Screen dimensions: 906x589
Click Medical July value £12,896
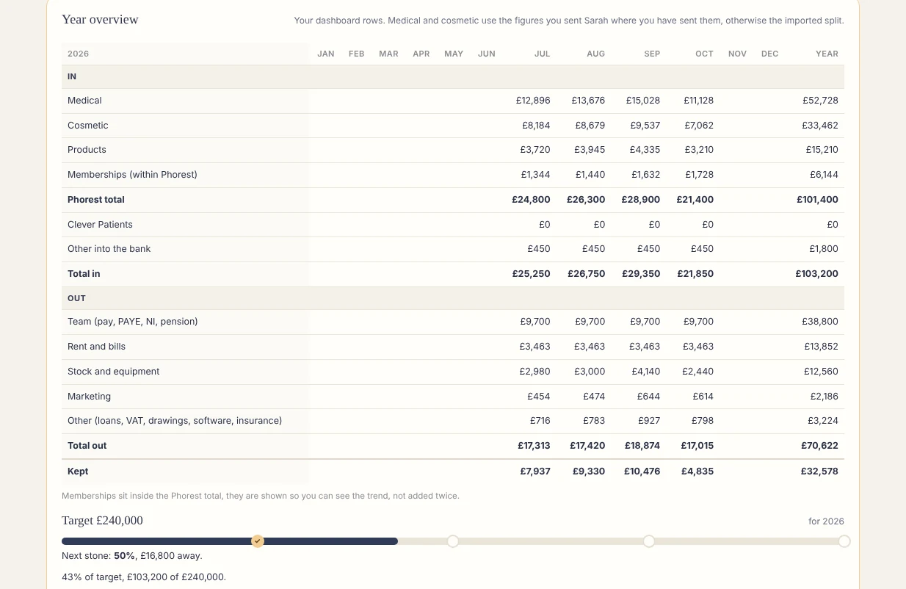pos(533,101)
